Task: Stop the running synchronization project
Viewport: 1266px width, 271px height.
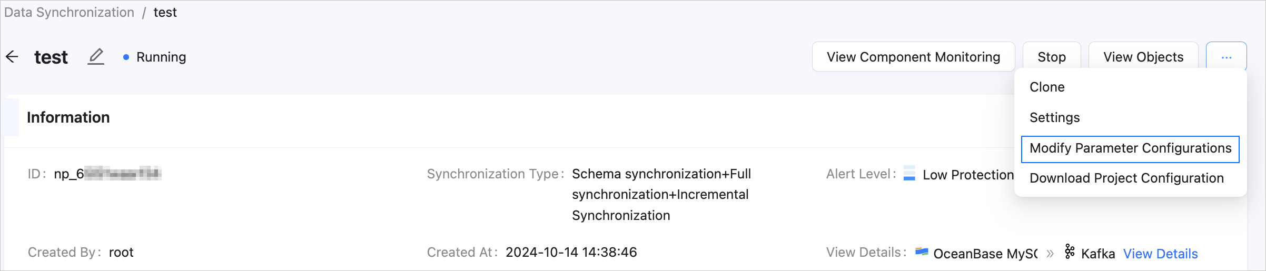Action: [x=1051, y=57]
